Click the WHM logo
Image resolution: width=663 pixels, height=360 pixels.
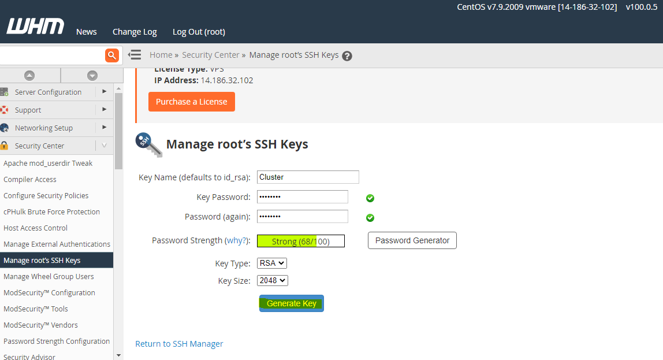35,27
